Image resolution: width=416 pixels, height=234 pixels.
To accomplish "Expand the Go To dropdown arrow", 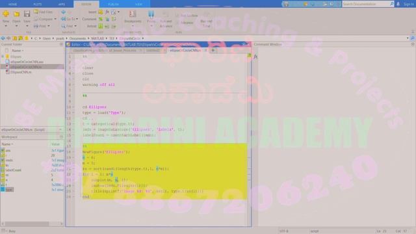I will pyautogui.click(x=77, y=19).
